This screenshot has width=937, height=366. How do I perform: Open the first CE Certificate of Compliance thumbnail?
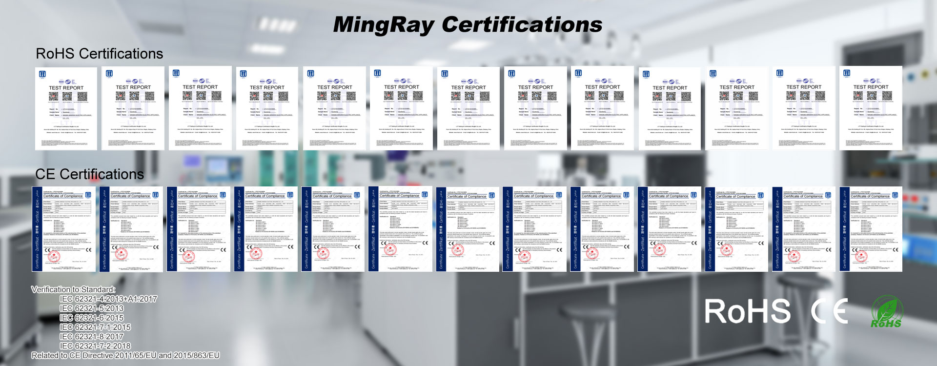63,229
